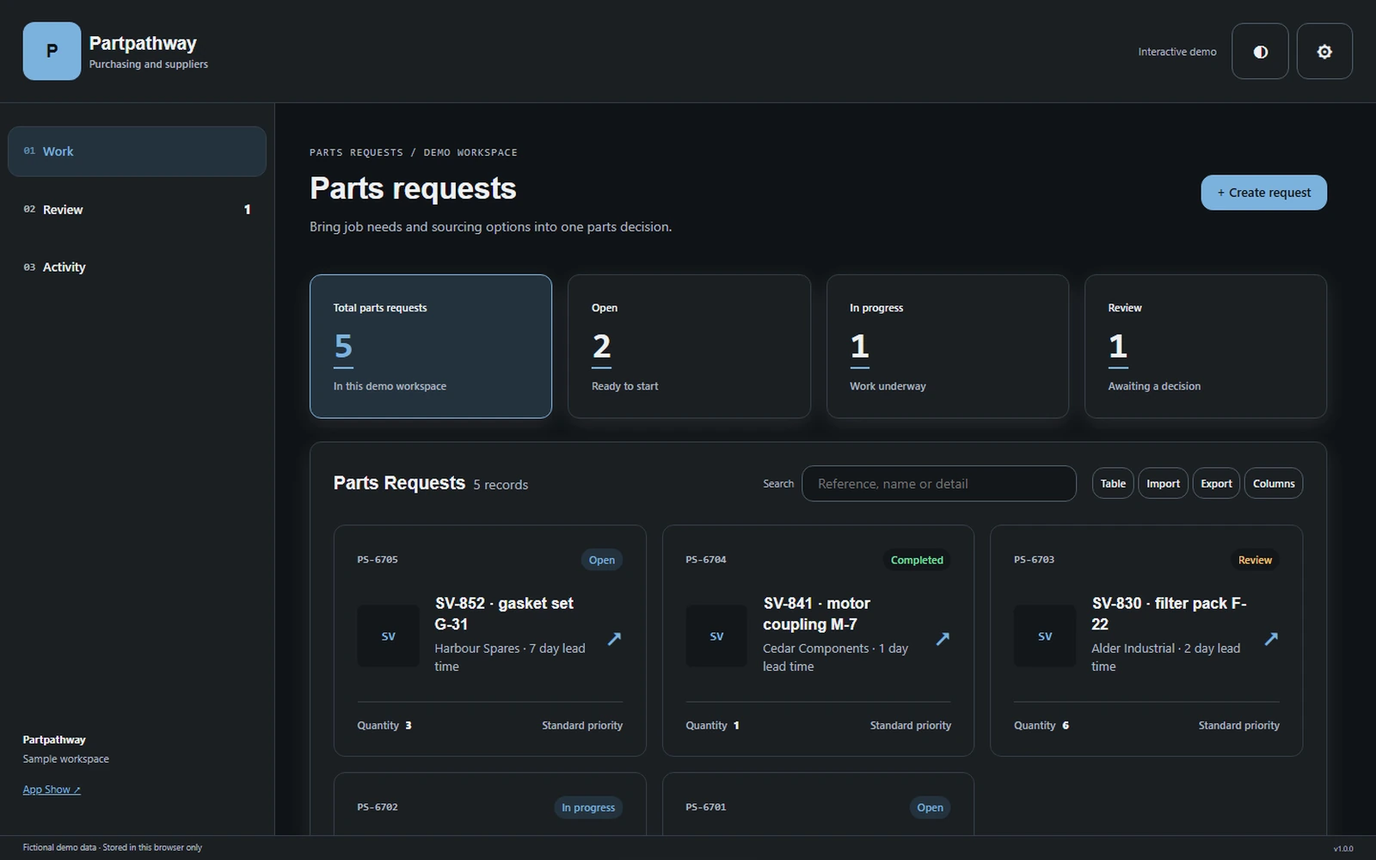The width and height of the screenshot is (1376, 860).
Task: Click the PS-6701 reference text
Action: coord(706,808)
